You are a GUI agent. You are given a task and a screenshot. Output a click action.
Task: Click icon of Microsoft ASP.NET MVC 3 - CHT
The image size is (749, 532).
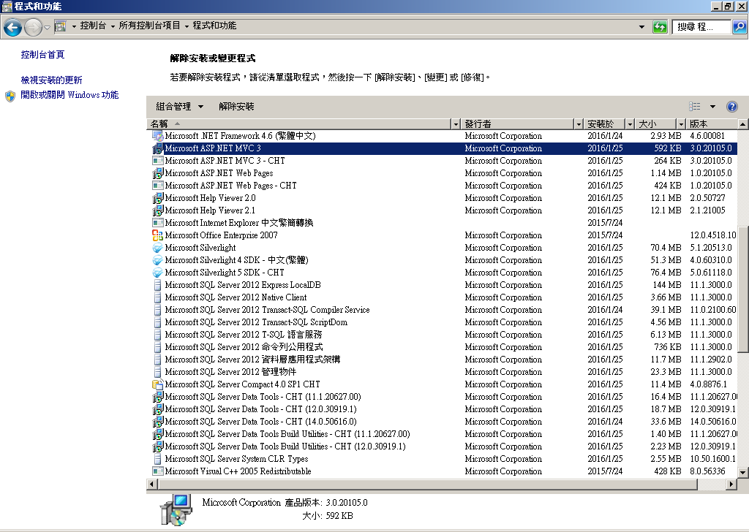coord(157,161)
